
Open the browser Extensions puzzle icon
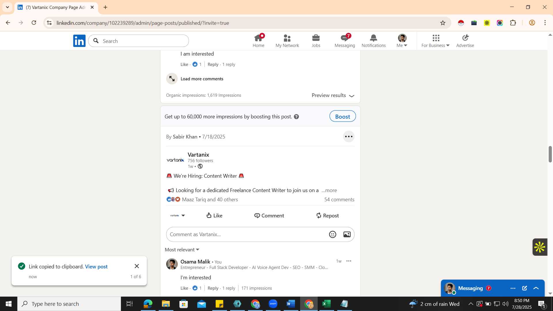(513, 23)
